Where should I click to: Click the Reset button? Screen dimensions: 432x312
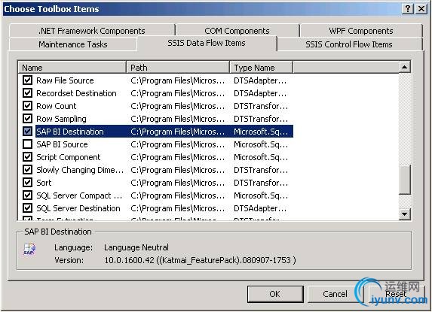[396, 294]
